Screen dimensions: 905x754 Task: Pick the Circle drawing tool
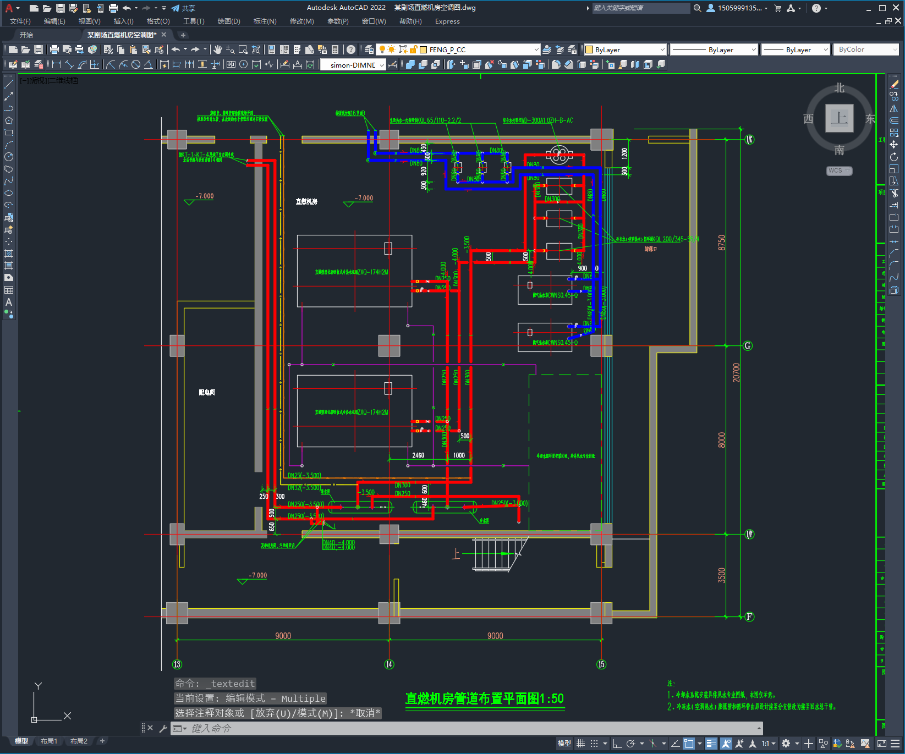[9, 157]
